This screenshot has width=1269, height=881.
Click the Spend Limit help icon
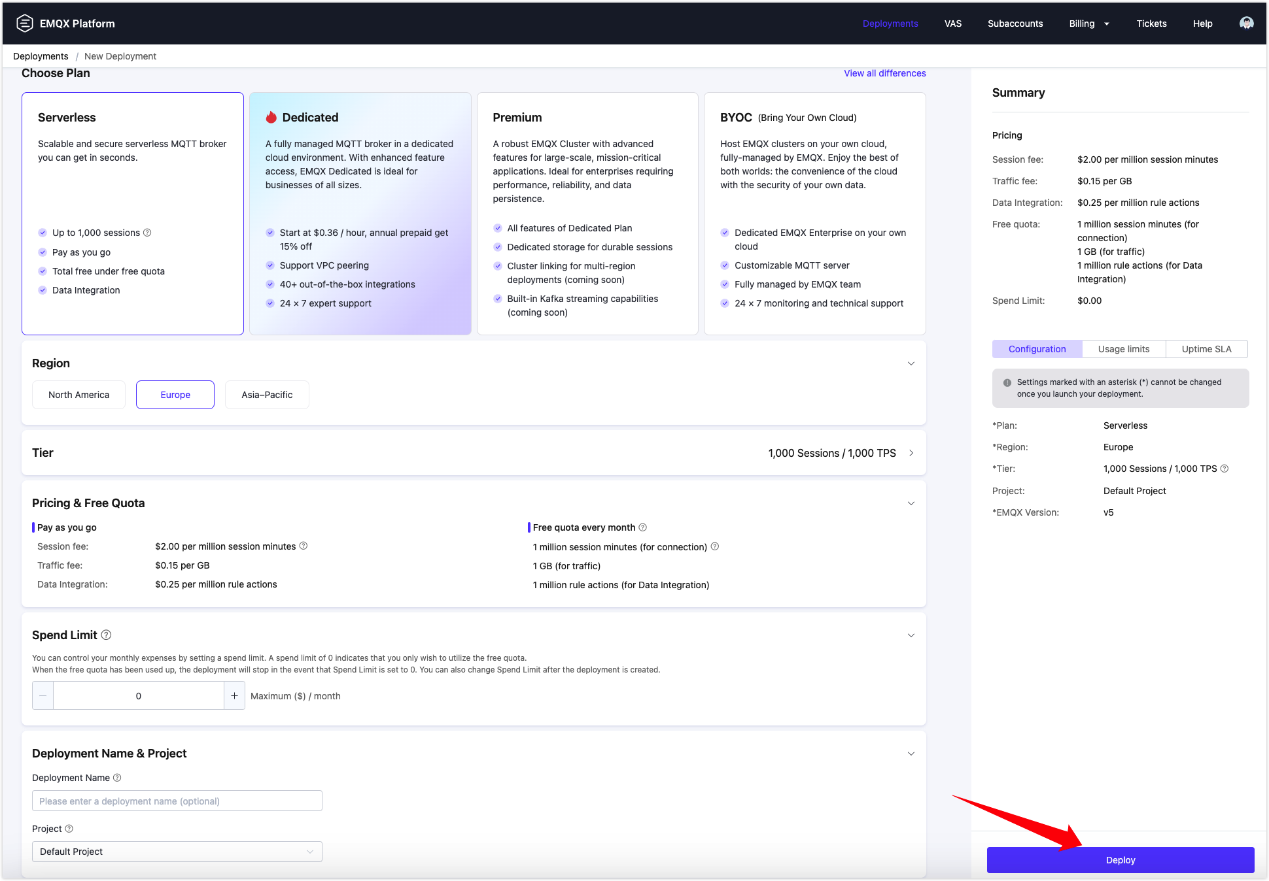pyautogui.click(x=106, y=635)
